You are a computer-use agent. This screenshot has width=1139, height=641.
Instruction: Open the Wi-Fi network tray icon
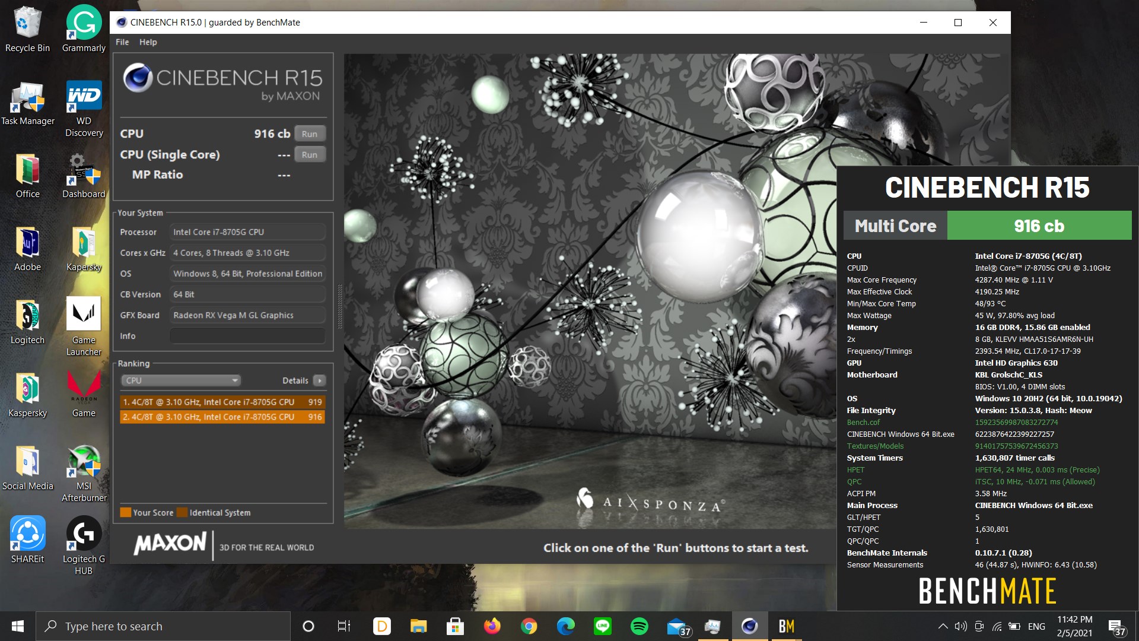pyautogui.click(x=997, y=626)
